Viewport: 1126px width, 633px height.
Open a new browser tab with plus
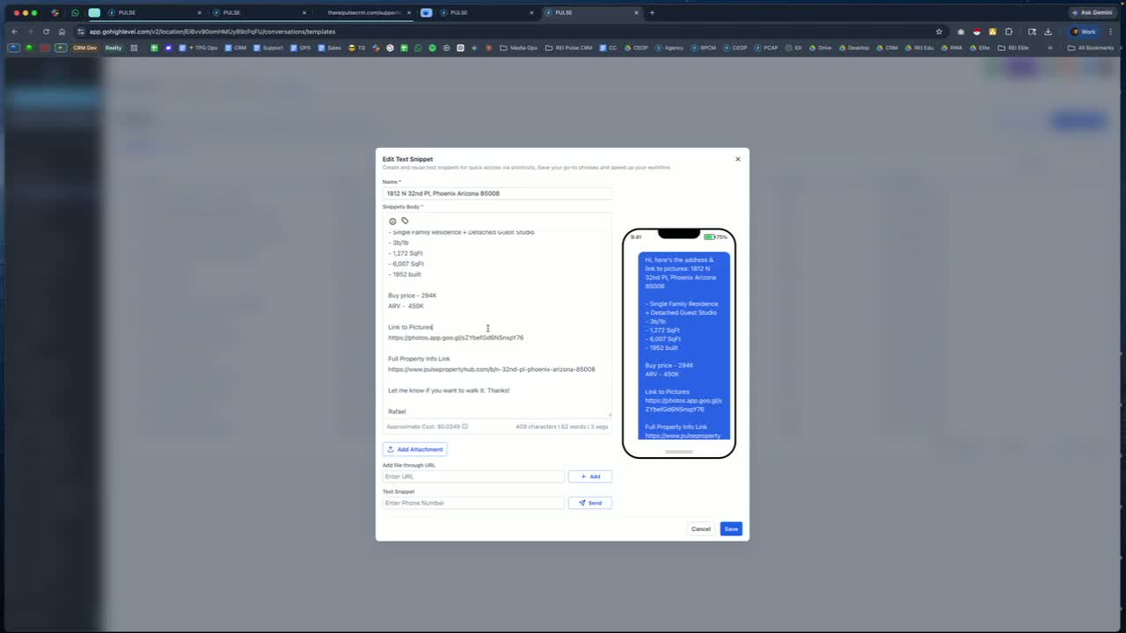[x=652, y=12]
